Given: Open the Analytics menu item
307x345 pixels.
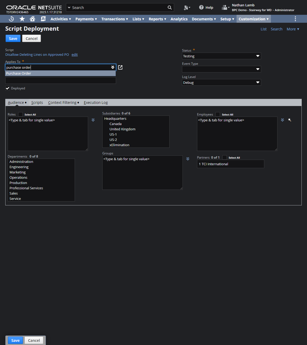Looking at the screenshot, I should 179,19.
